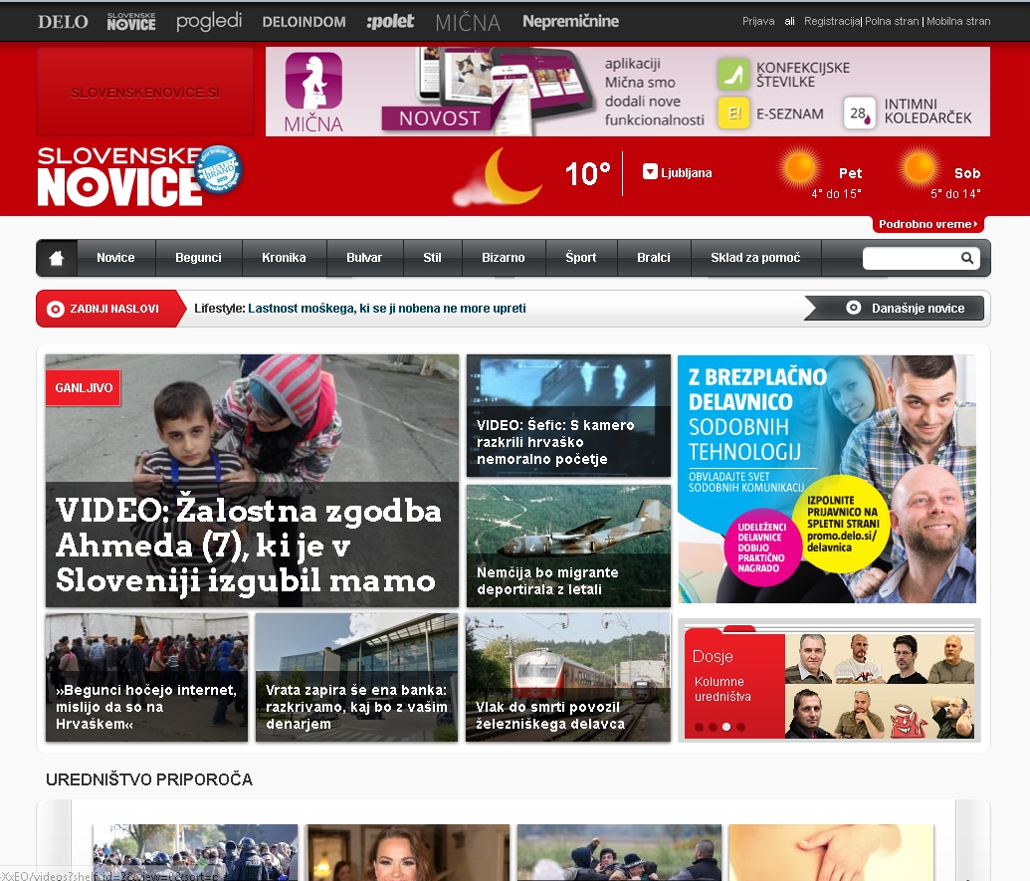Click the Prijava login link
Viewport: 1030px width, 881px height.
[x=758, y=21]
